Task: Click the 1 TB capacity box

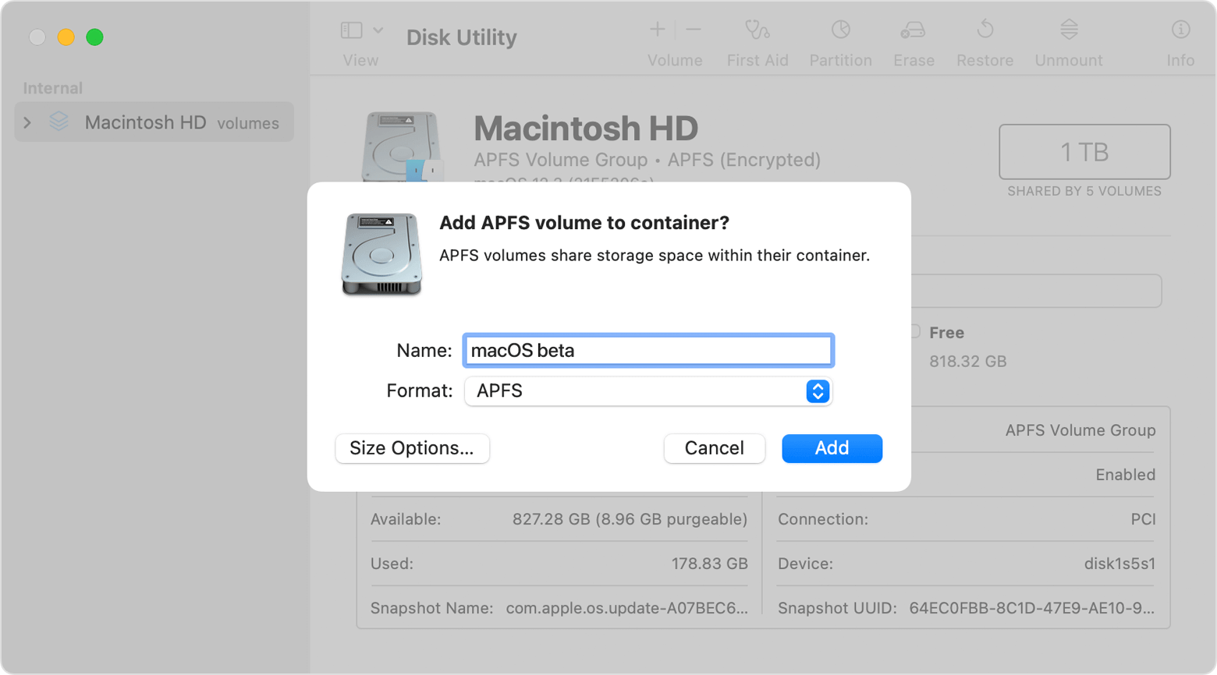Action: (x=1084, y=152)
